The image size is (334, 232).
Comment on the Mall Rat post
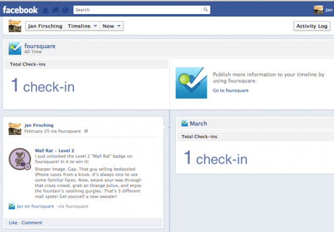tap(32, 223)
